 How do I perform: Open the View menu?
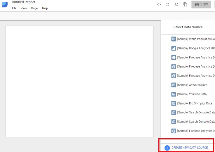[x=24, y=8]
